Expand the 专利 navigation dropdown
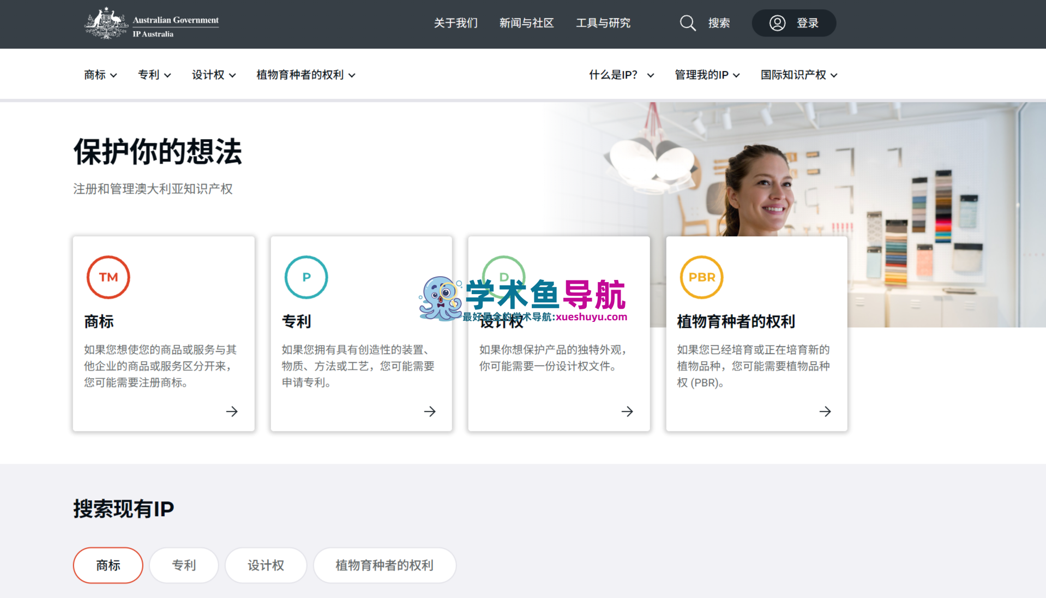This screenshot has width=1046, height=598. [154, 75]
